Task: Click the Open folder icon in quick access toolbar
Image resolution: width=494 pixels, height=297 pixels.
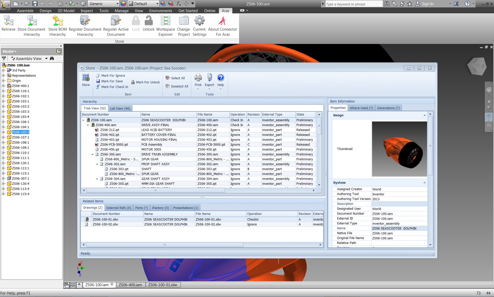Action: click(27, 4)
